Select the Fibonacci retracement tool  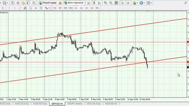(30, 8)
